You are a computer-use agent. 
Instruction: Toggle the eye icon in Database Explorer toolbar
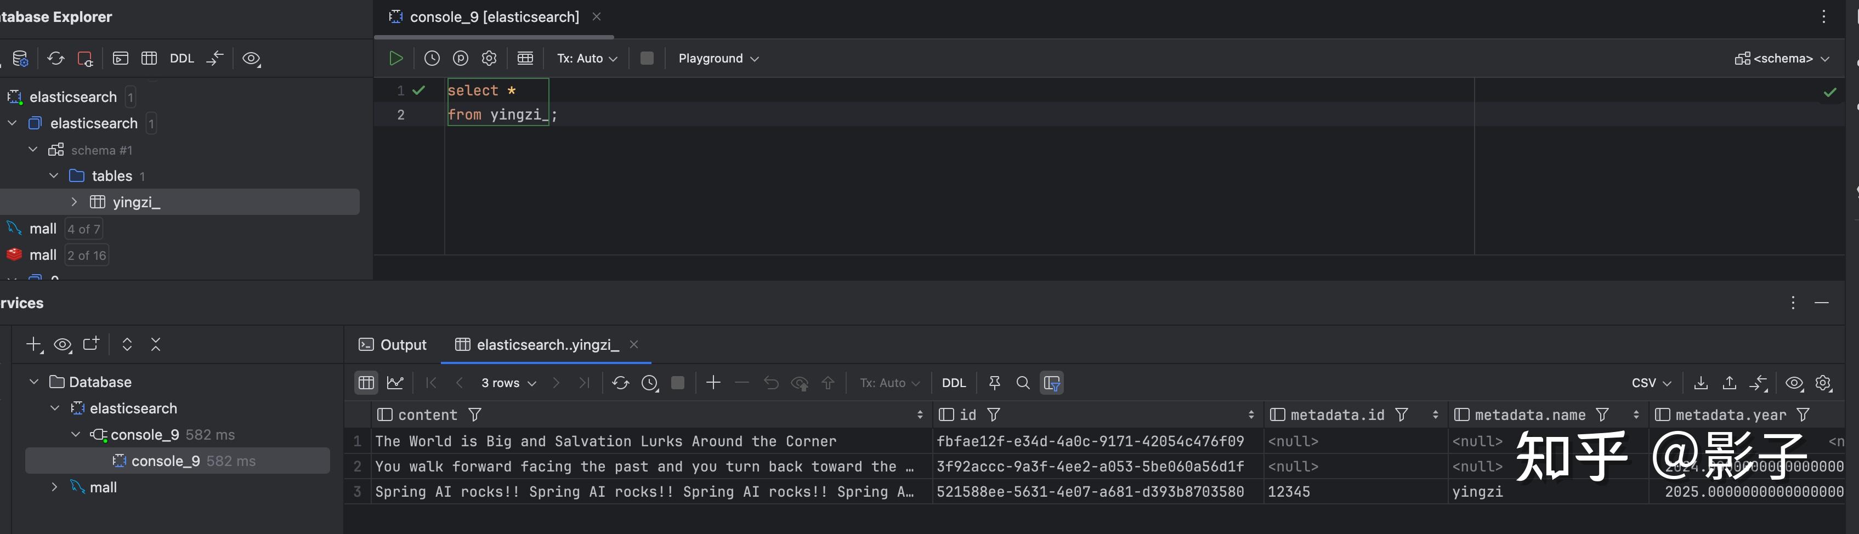[x=251, y=59]
